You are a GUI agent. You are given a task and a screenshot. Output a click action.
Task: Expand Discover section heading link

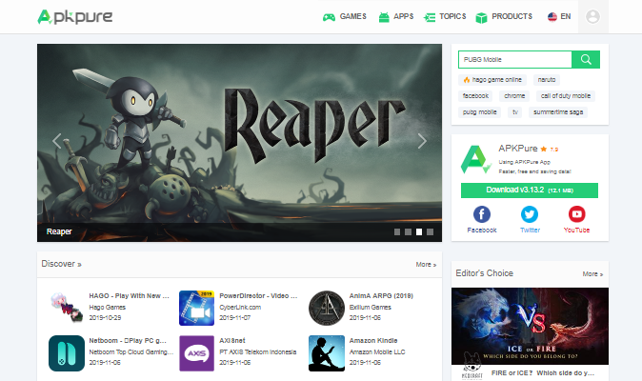pyautogui.click(x=61, y=264)
